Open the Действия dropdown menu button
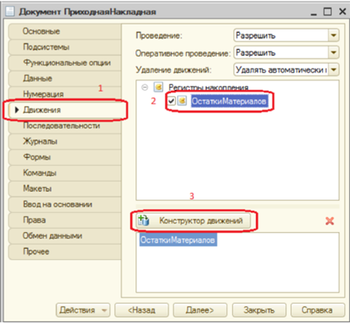Screen dimensions: 350x323 click(83, 310)
